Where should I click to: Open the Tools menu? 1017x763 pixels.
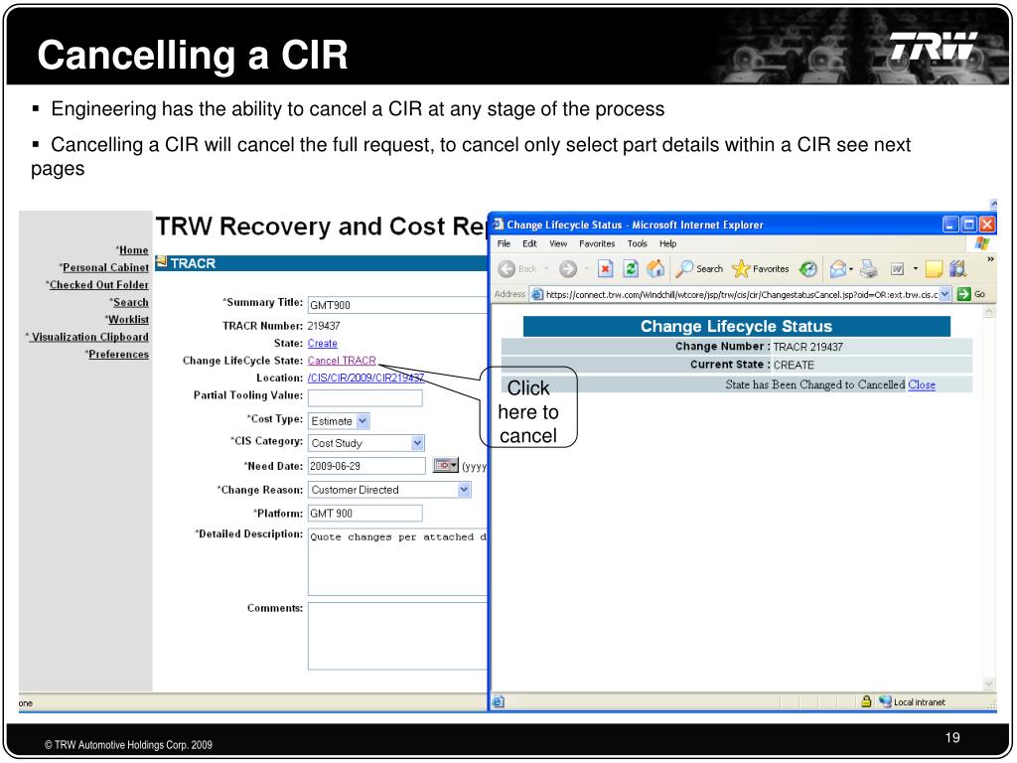click(x=638, y=244)
